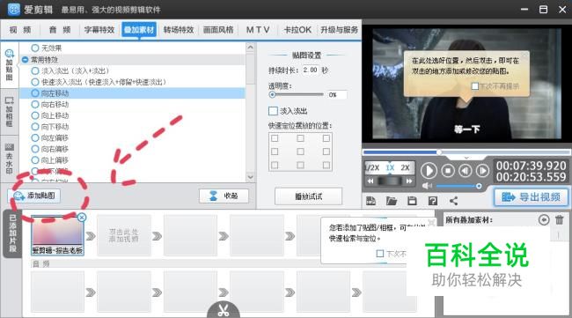Step forward one frame

tap(482, 171)
